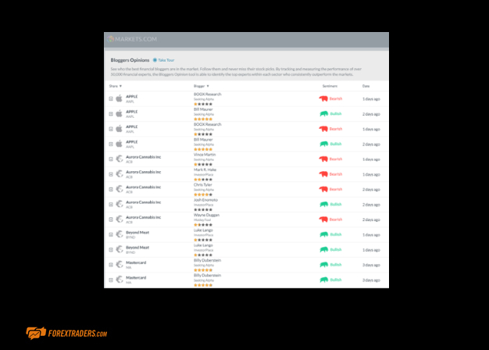
Task: Click the star rating under Josh Enomoto
Action: pyautogui.click(x=203, y=209)
